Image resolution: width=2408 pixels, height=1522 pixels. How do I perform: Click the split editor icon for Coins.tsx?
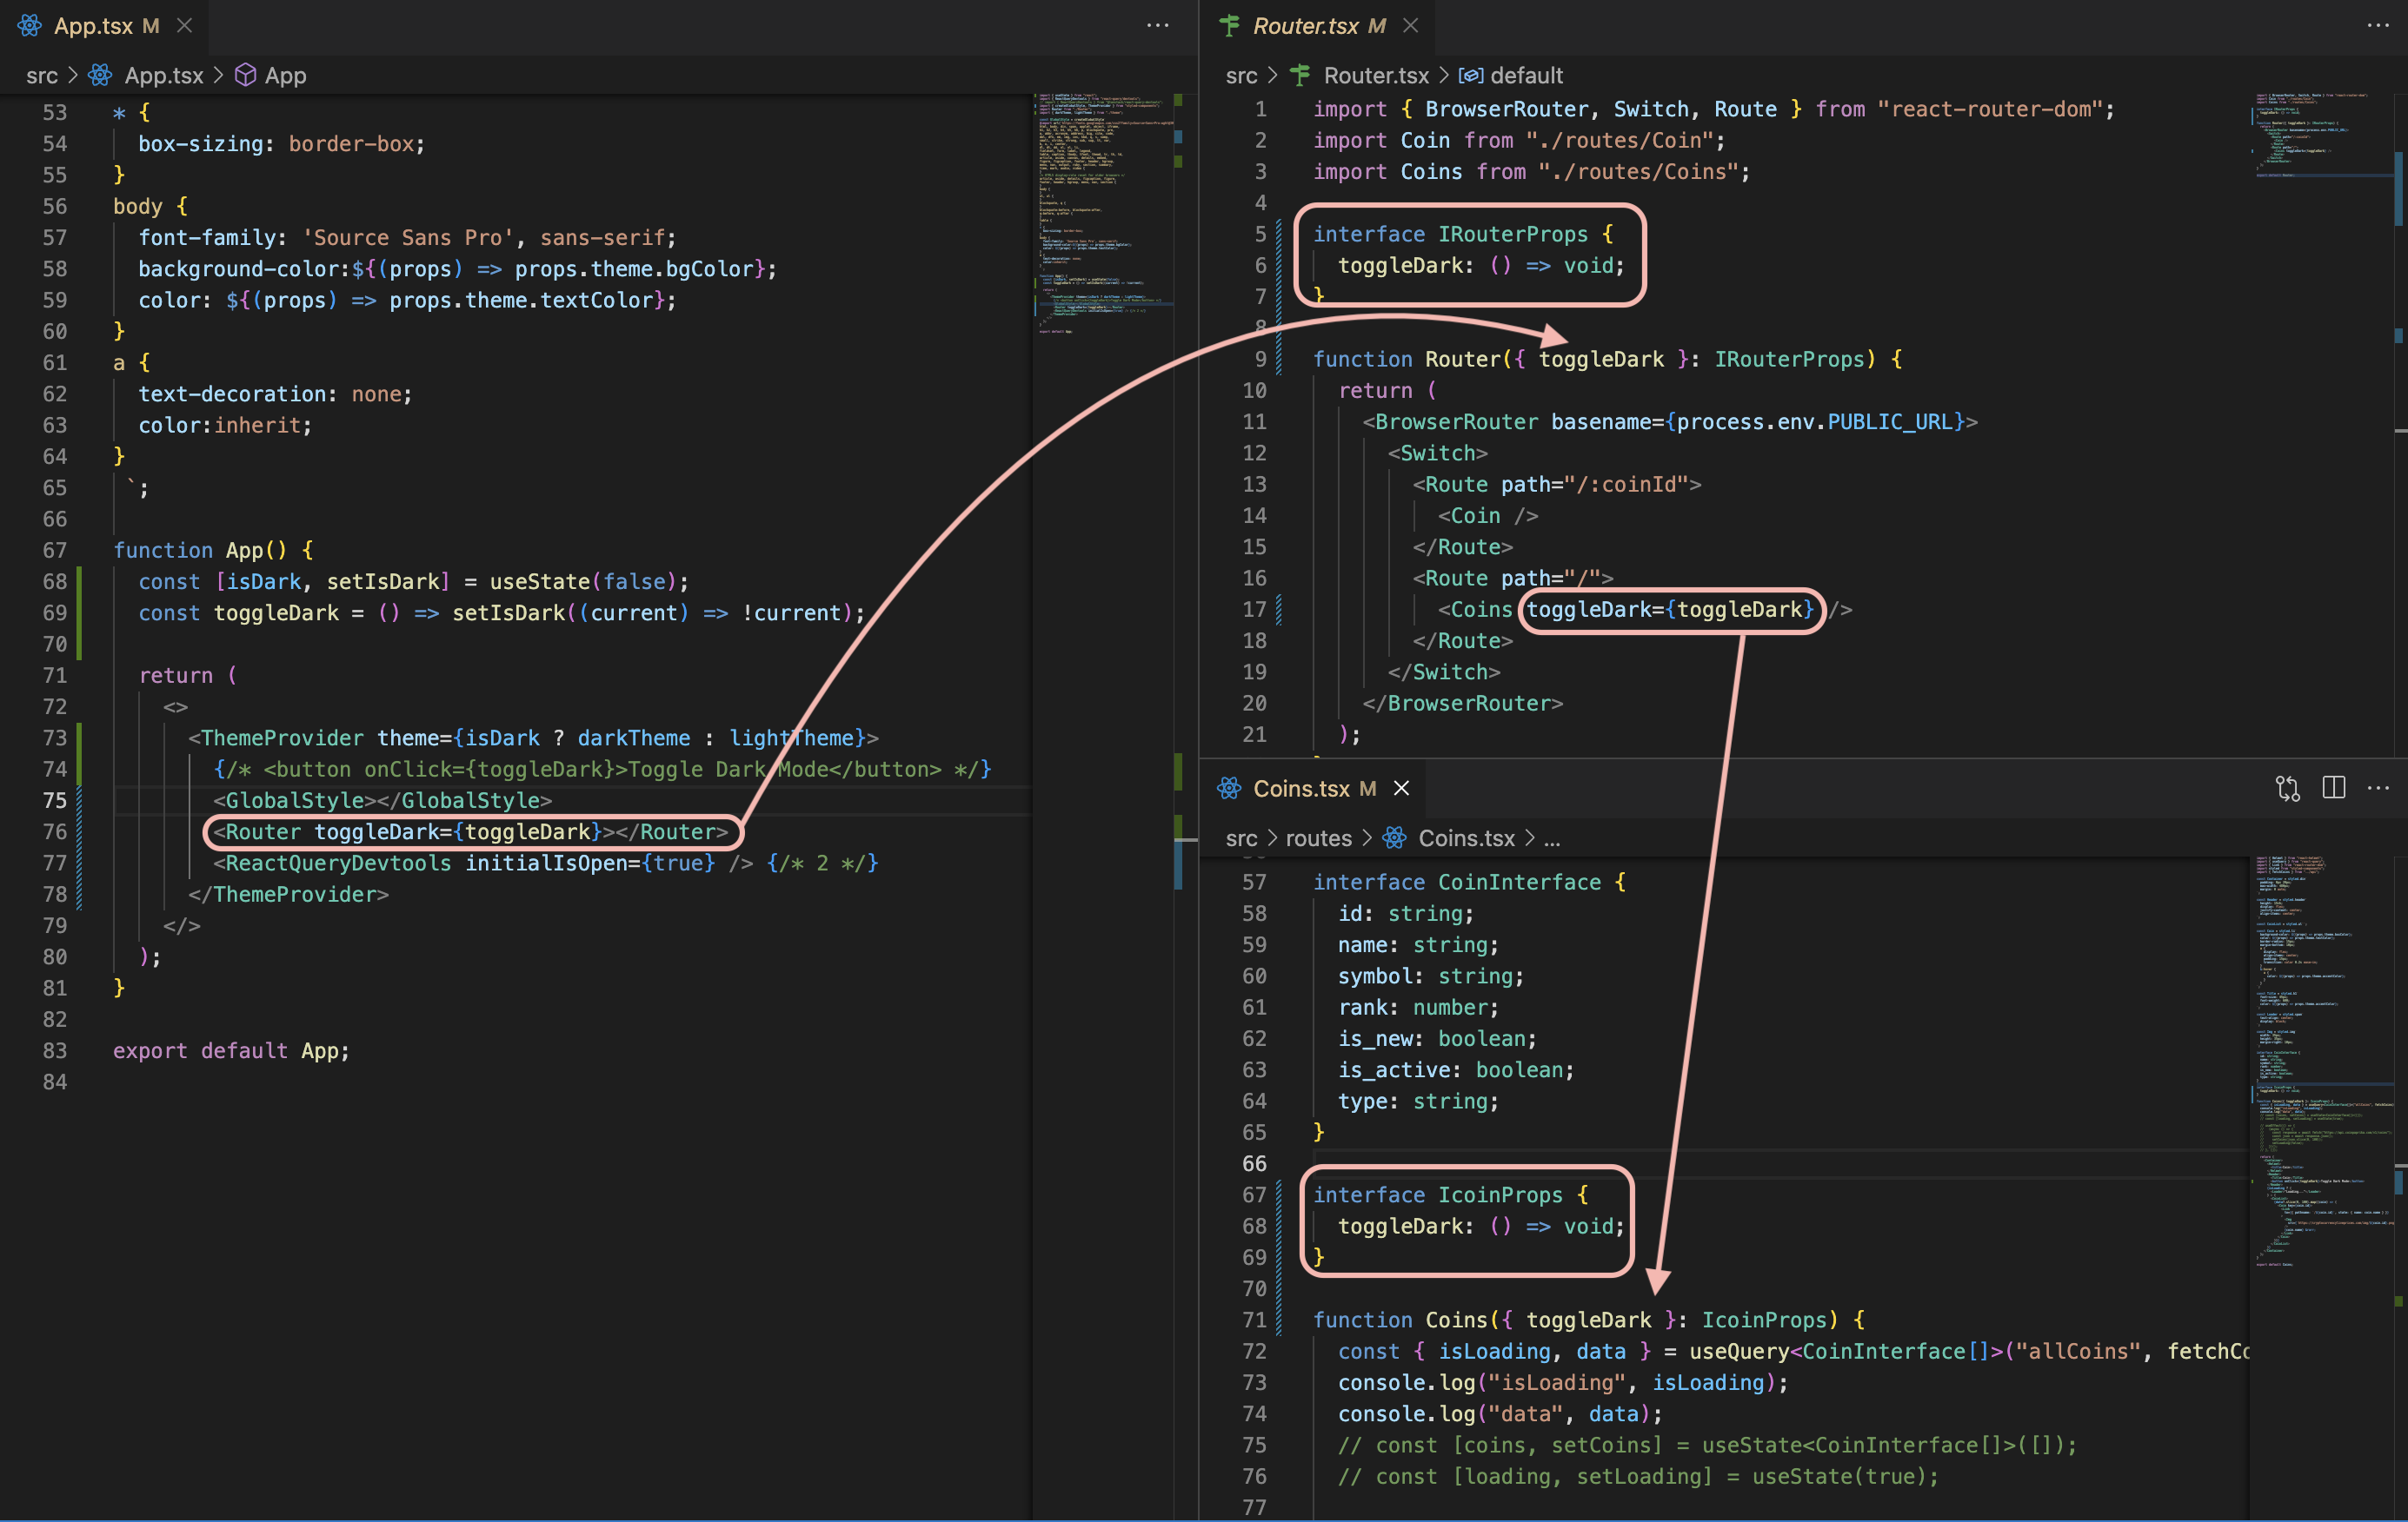[2334, 789]
